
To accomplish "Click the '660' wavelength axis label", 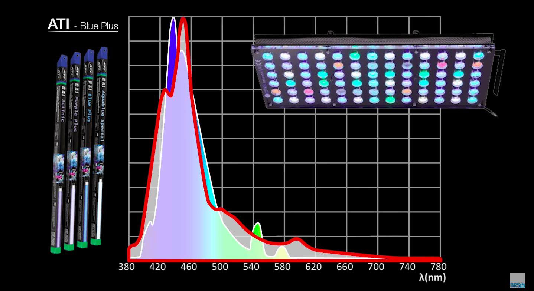I will tap(345, 267).
